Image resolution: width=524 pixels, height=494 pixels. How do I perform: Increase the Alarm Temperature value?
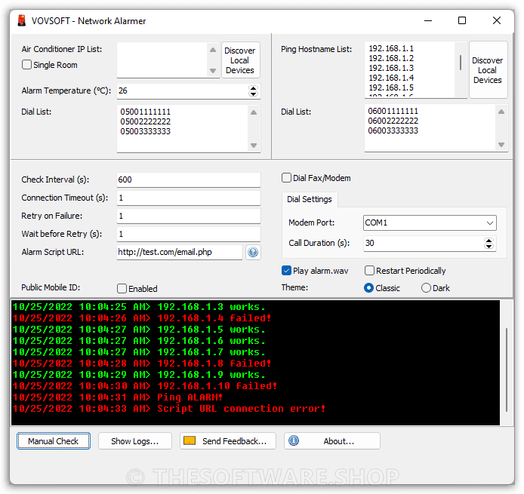(253, 88)
